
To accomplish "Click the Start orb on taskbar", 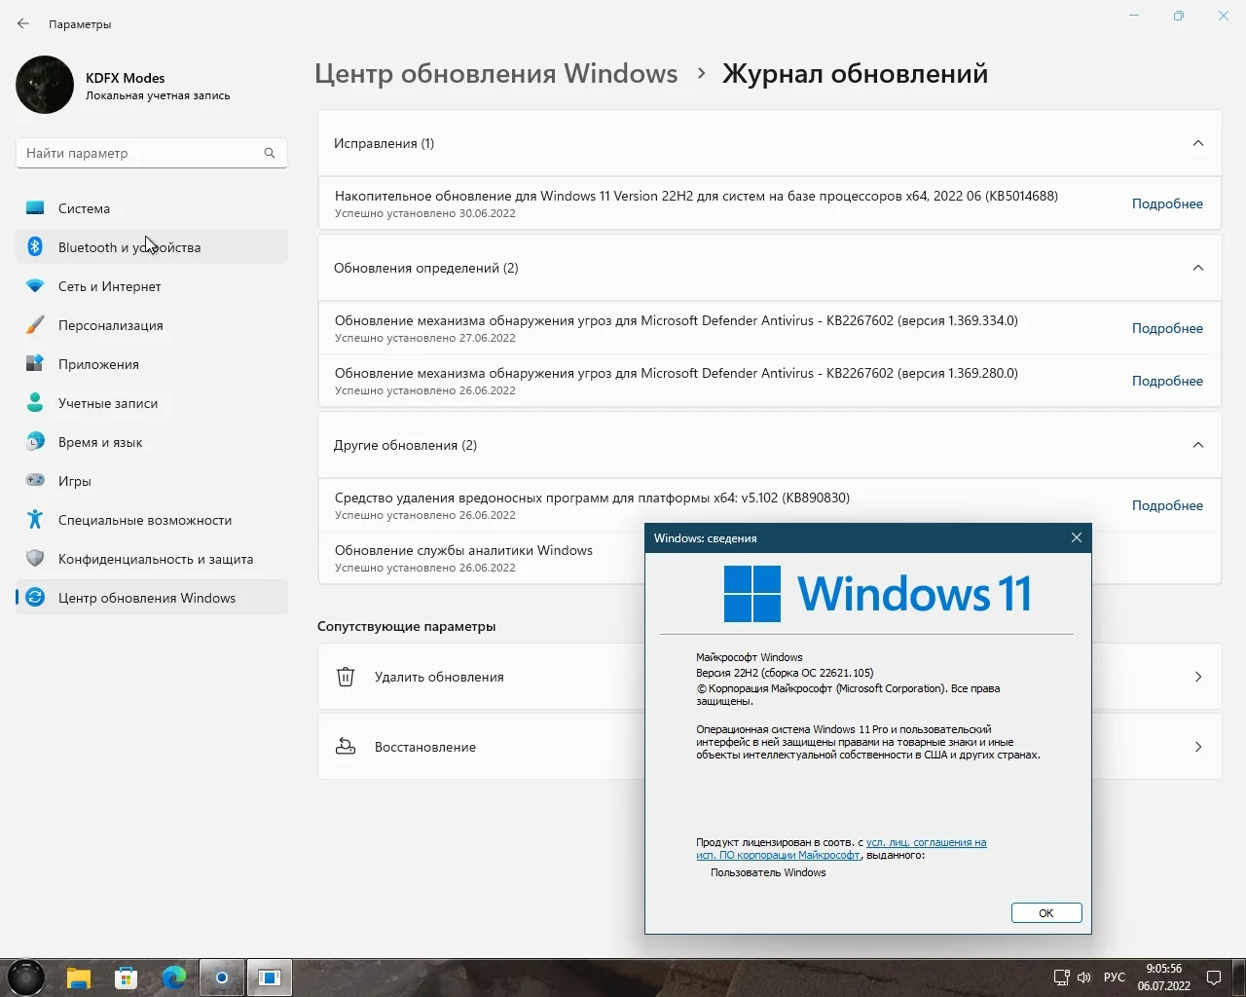I will tap(26, 978).
